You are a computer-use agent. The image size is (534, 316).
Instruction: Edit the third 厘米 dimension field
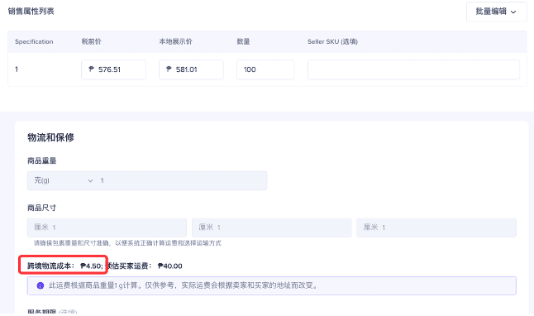click(436, 227)
